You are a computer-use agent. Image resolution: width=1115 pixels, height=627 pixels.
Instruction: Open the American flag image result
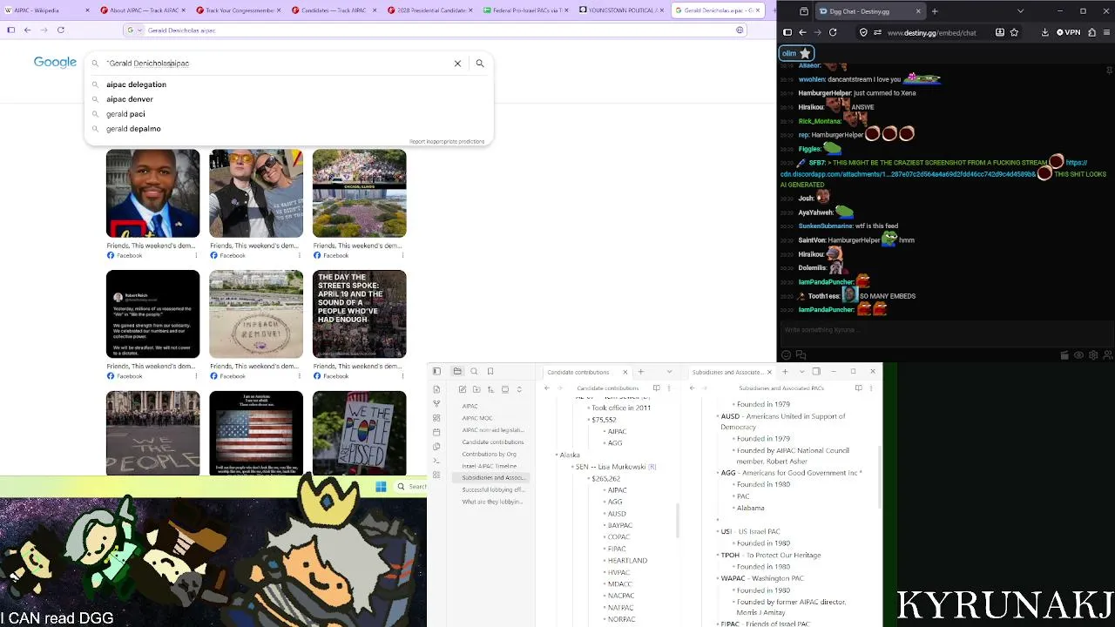pos(256,433)
